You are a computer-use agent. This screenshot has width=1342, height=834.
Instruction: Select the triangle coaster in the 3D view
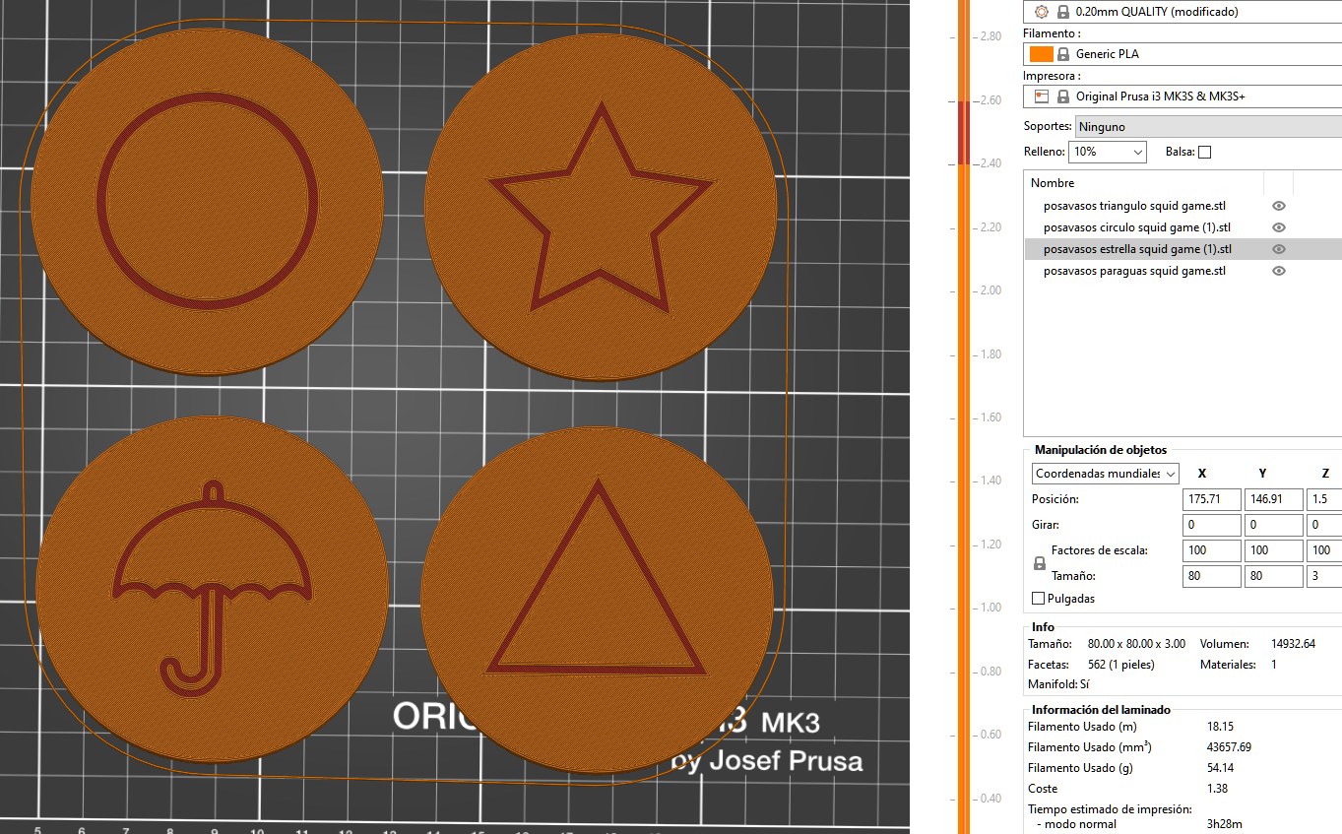click(598, 603)
